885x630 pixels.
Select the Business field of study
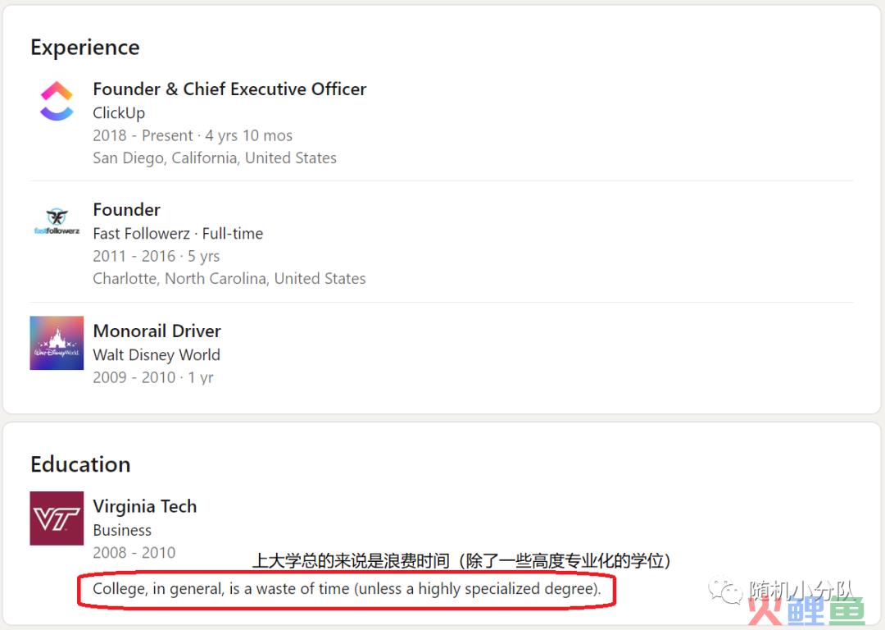122,531
